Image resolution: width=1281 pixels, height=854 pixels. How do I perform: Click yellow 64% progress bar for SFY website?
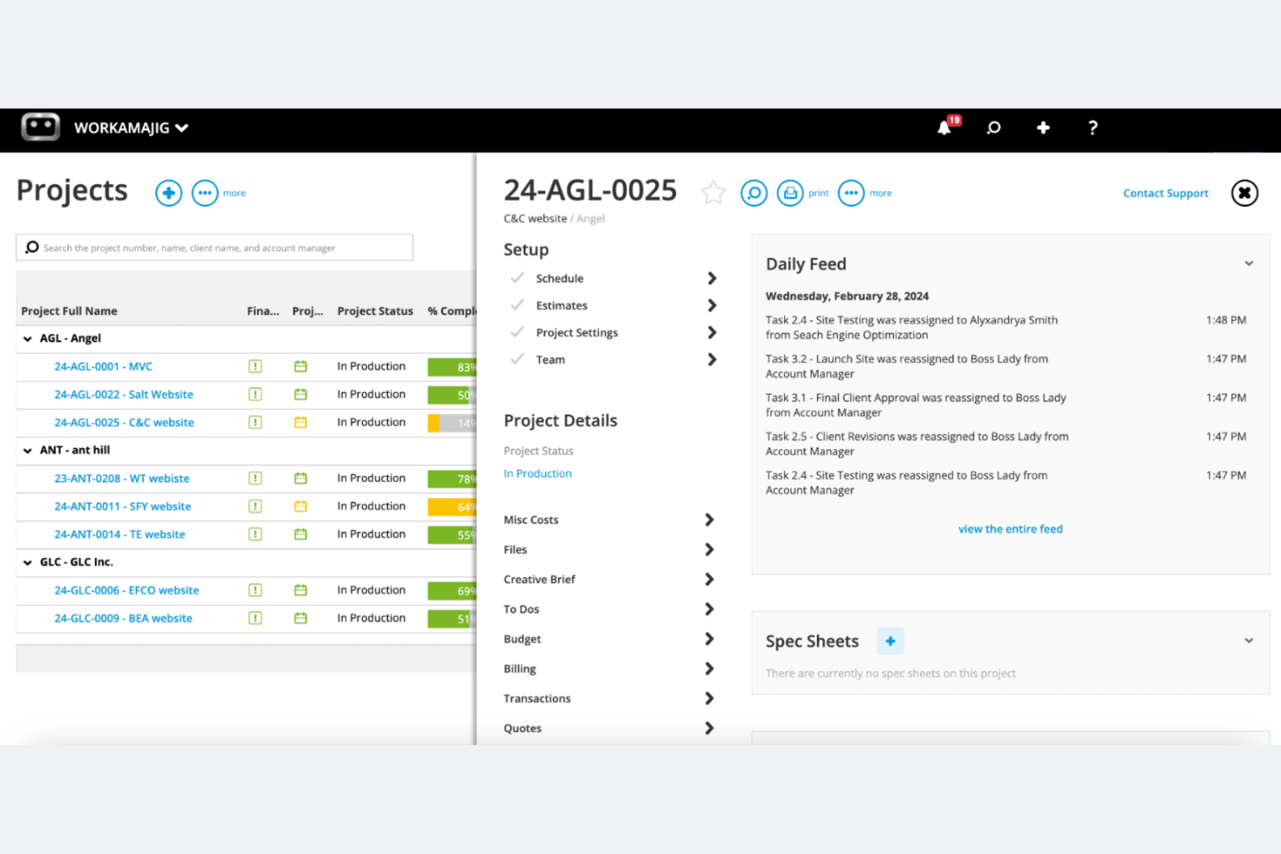click(x=452, y=506)
